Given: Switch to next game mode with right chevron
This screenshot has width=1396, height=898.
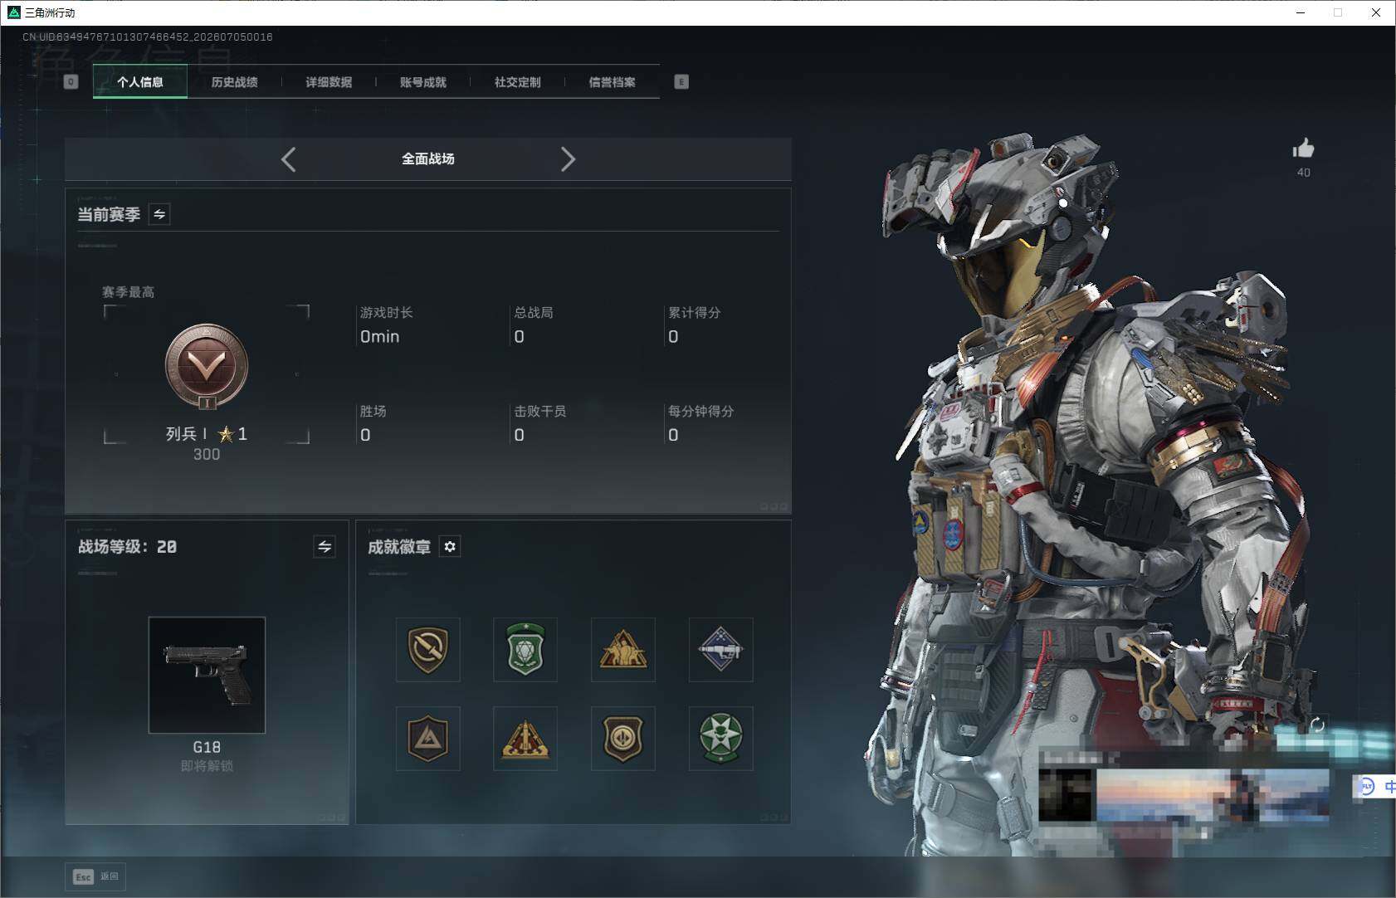Looking at the screenshot, I should point(568,159).
